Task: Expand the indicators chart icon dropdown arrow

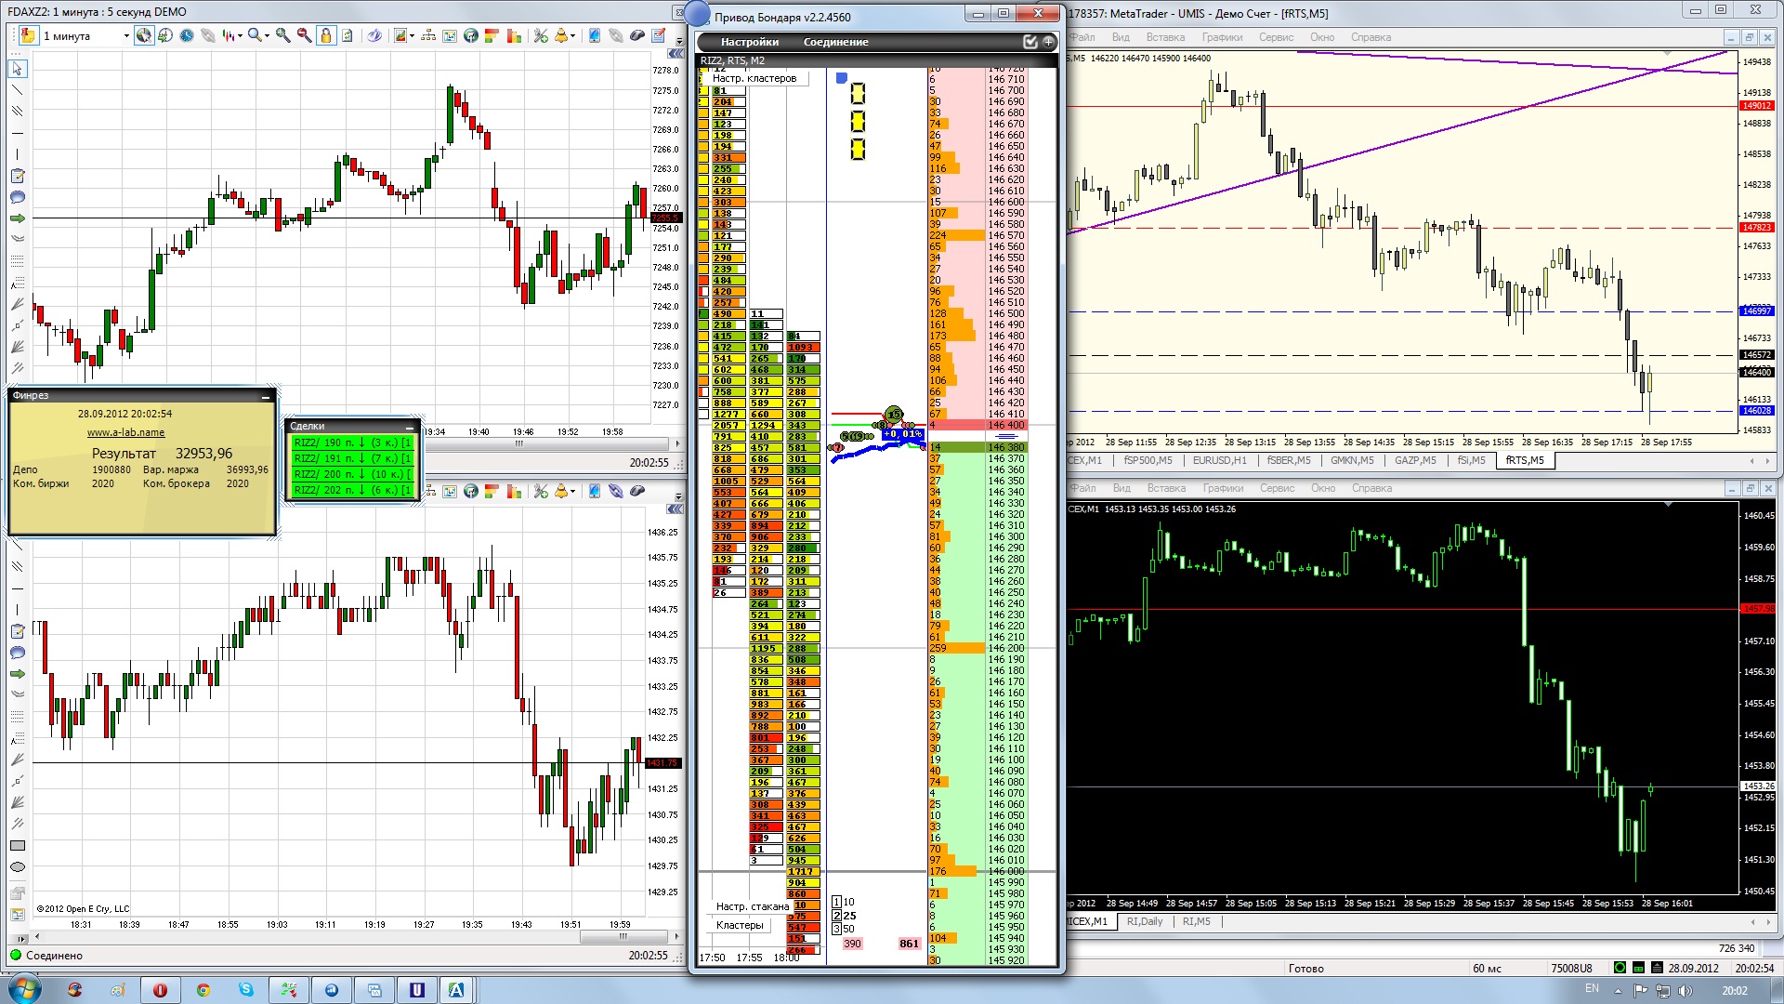Action: click(411, 36)
